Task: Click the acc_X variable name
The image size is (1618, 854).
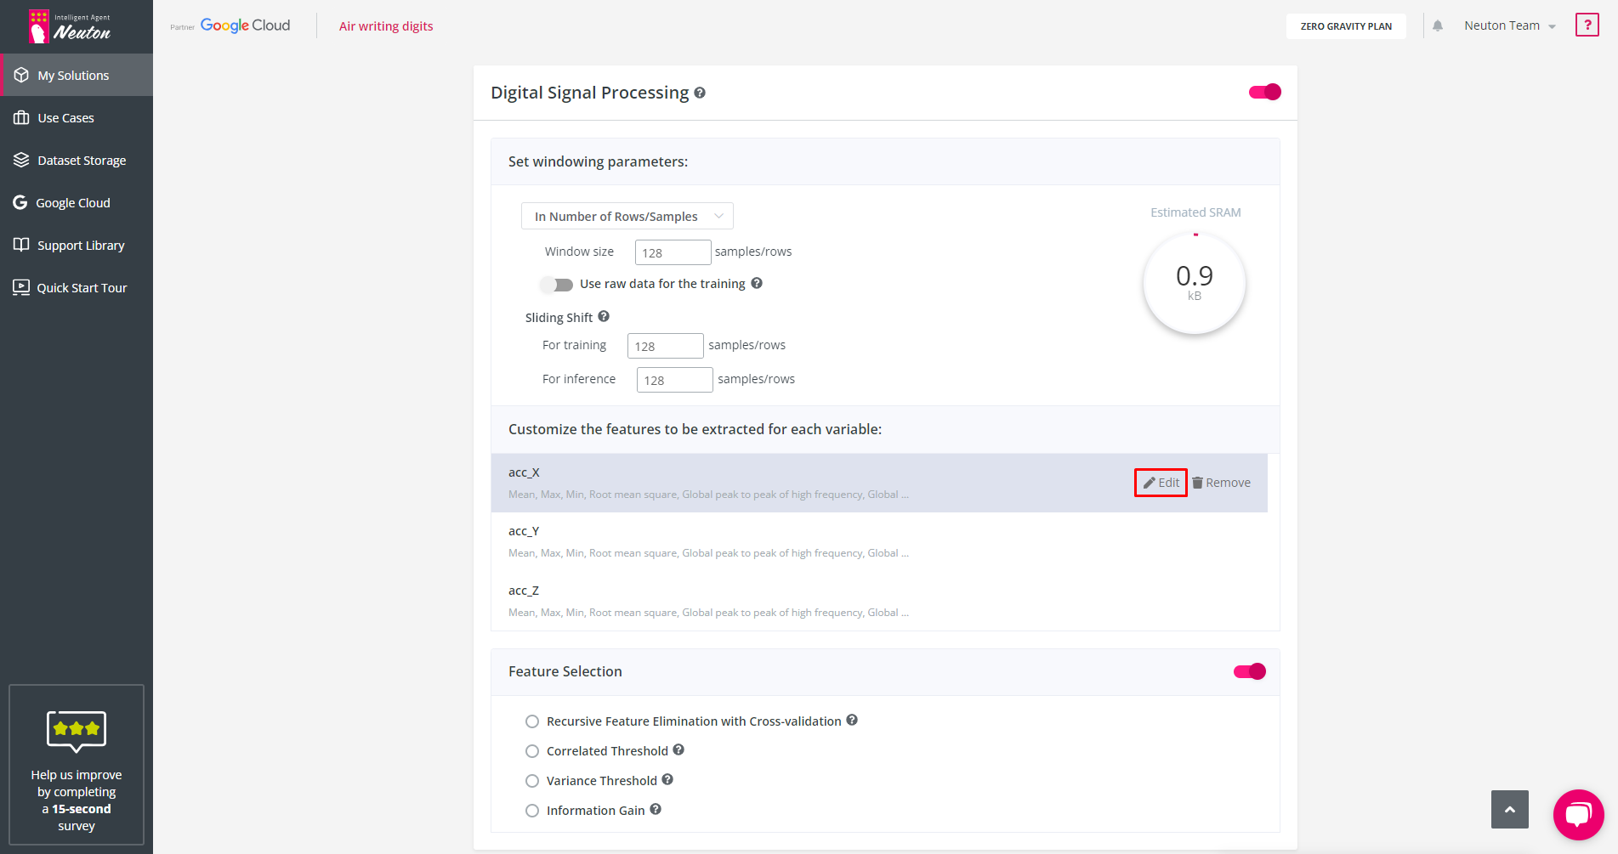Action: coord(524,472)
